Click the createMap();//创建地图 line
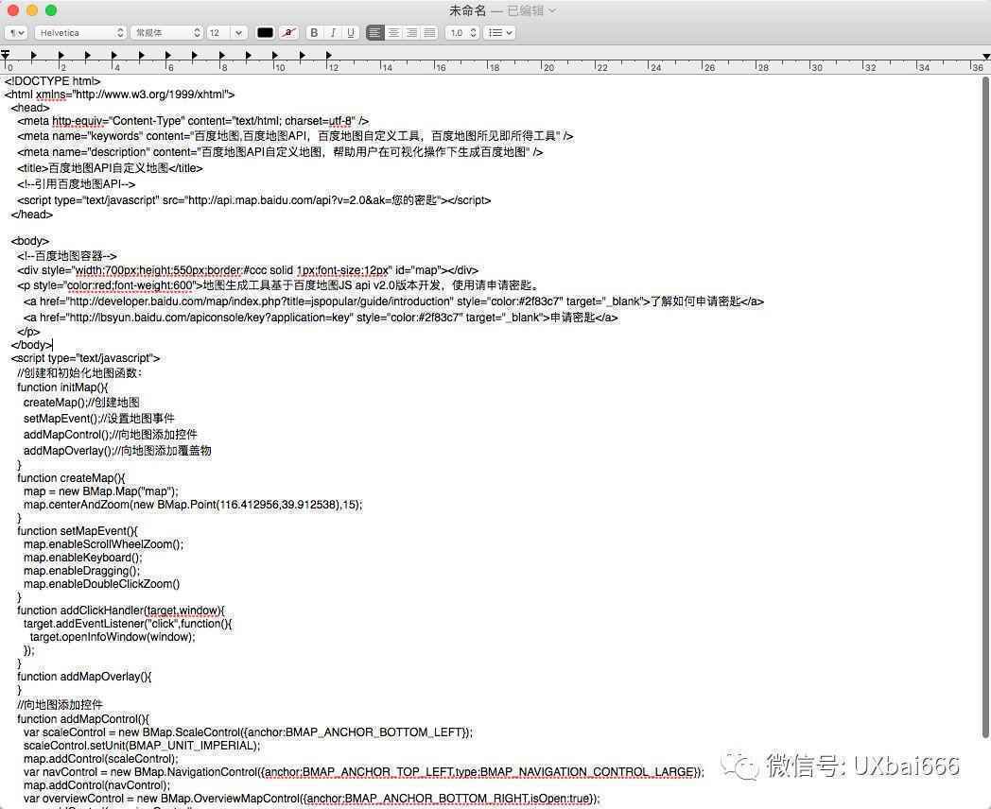Image resolution: width=991 pixels, height=809 pixels. tap(81, 403)
